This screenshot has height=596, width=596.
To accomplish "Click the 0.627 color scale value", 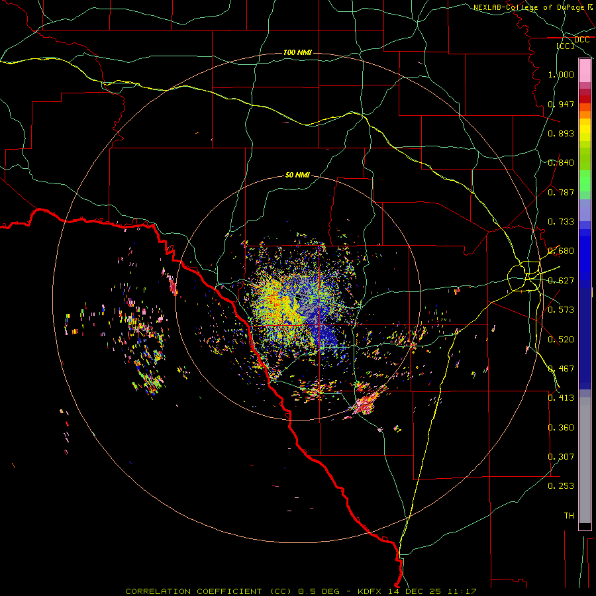I will [x=561, y=281].
